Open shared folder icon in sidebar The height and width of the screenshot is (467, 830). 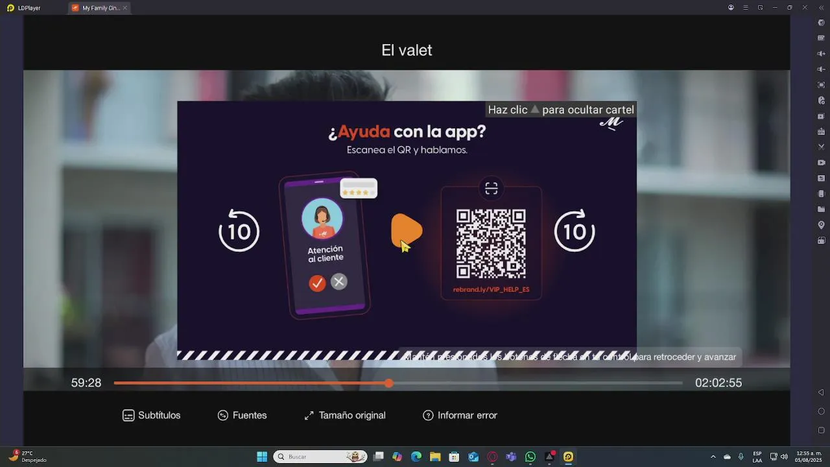click(821, 210)
